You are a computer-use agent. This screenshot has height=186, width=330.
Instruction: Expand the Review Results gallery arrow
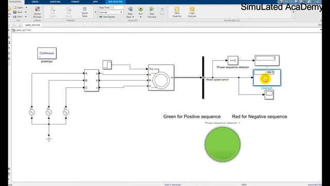[293, 12]
